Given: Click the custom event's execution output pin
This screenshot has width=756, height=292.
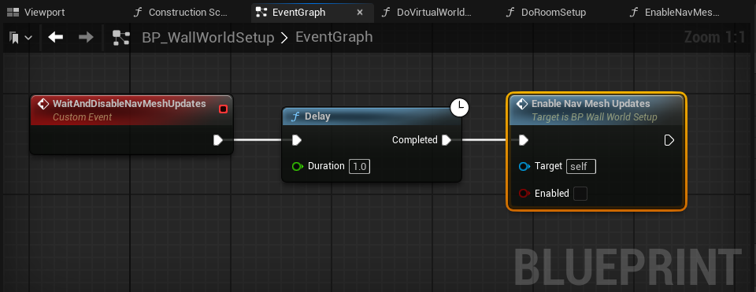Looking at the screenshot, I should [x=218, y=140].
